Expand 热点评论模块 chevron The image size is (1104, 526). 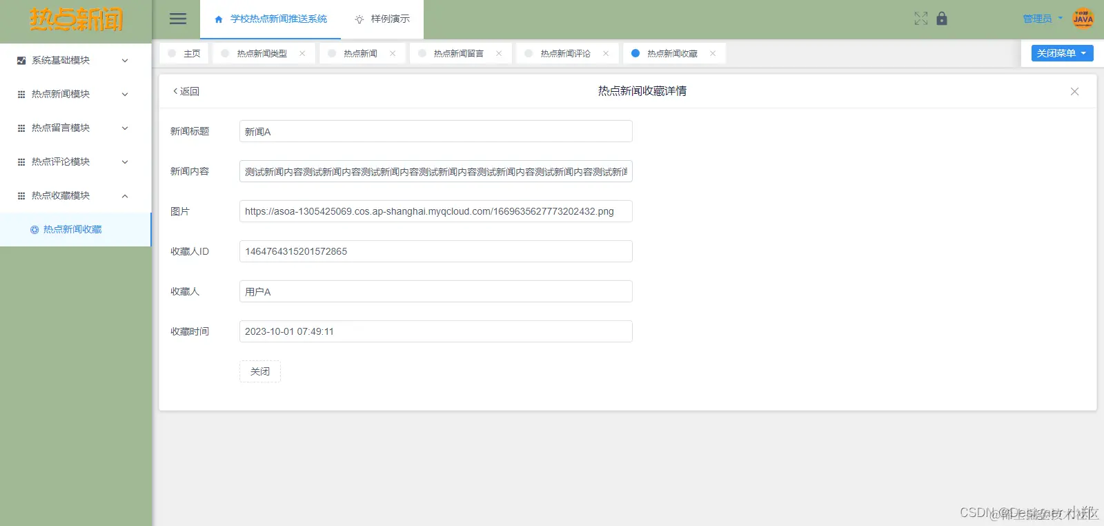click(x=125, y=162)
